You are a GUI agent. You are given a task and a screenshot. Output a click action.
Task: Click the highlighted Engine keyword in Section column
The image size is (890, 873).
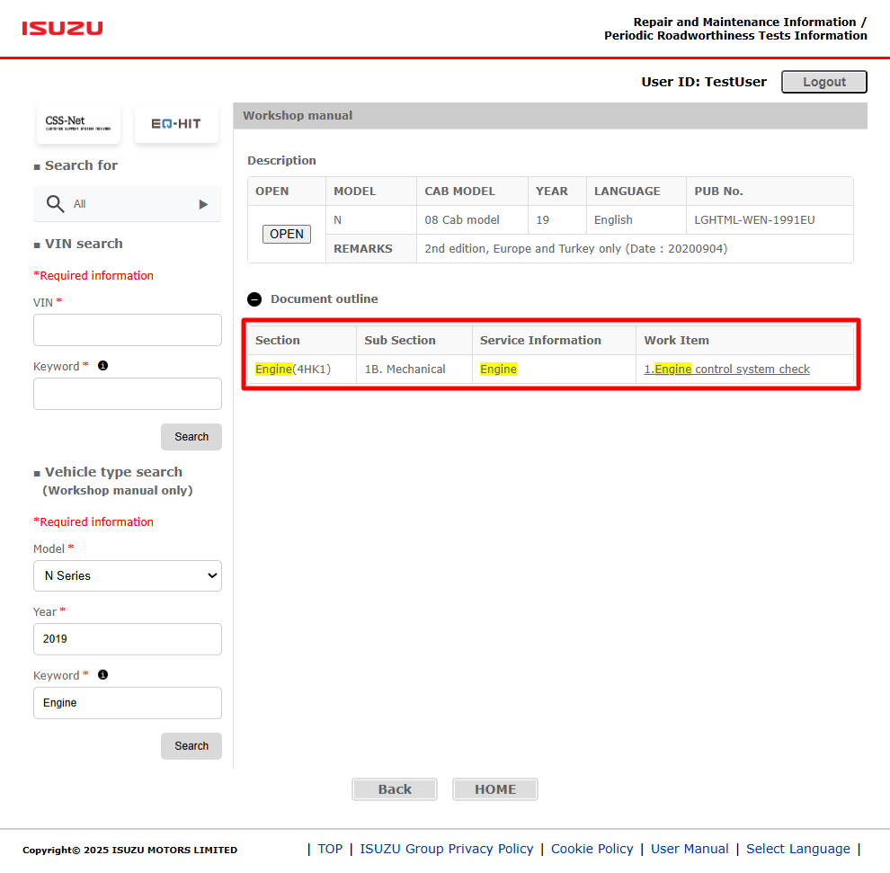[x=273, y=369]
